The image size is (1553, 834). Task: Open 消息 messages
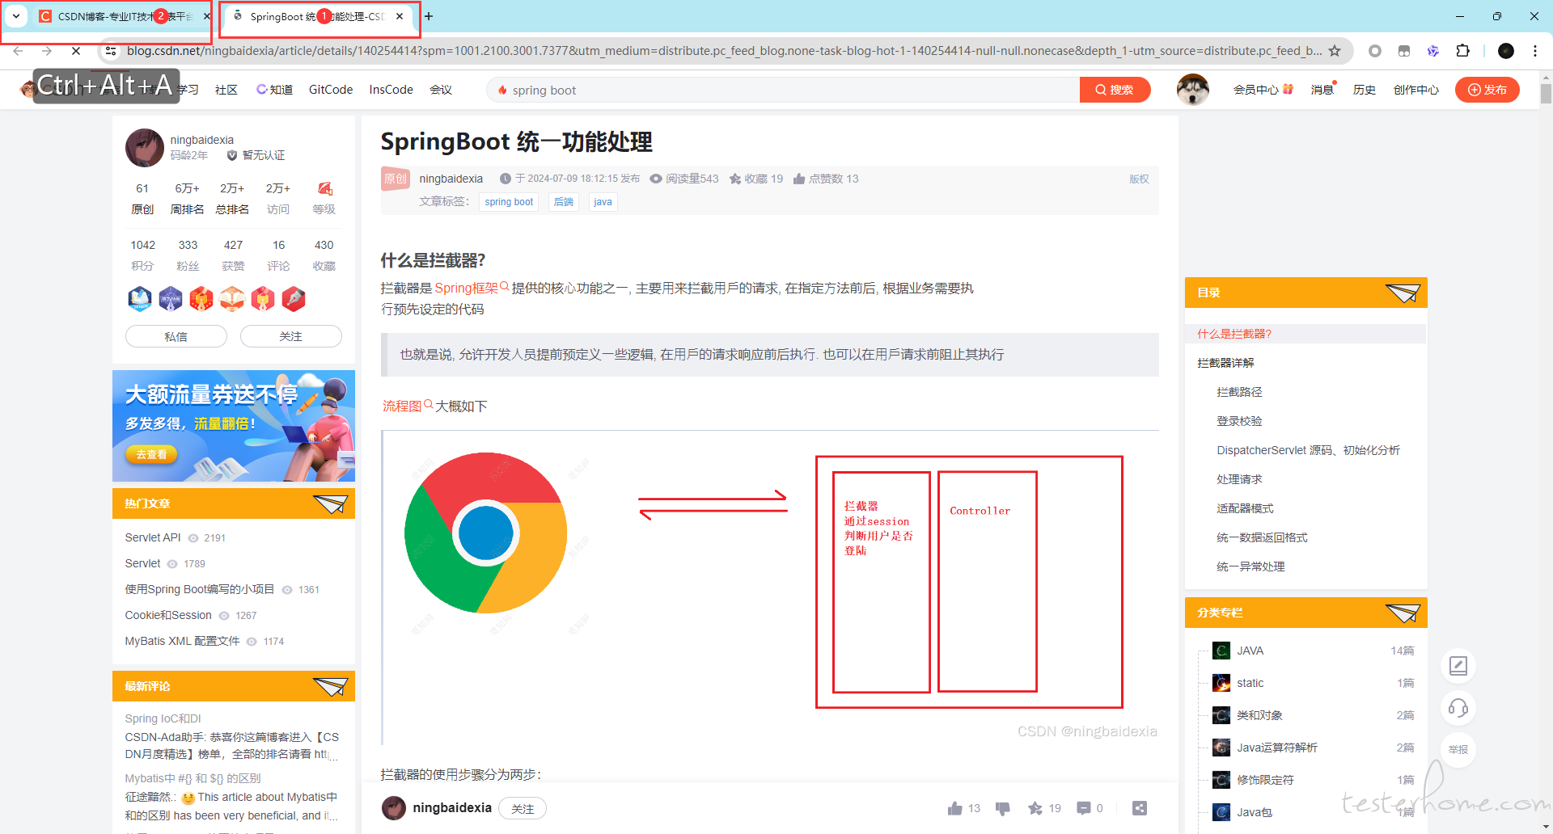[x=1322, y=90]
